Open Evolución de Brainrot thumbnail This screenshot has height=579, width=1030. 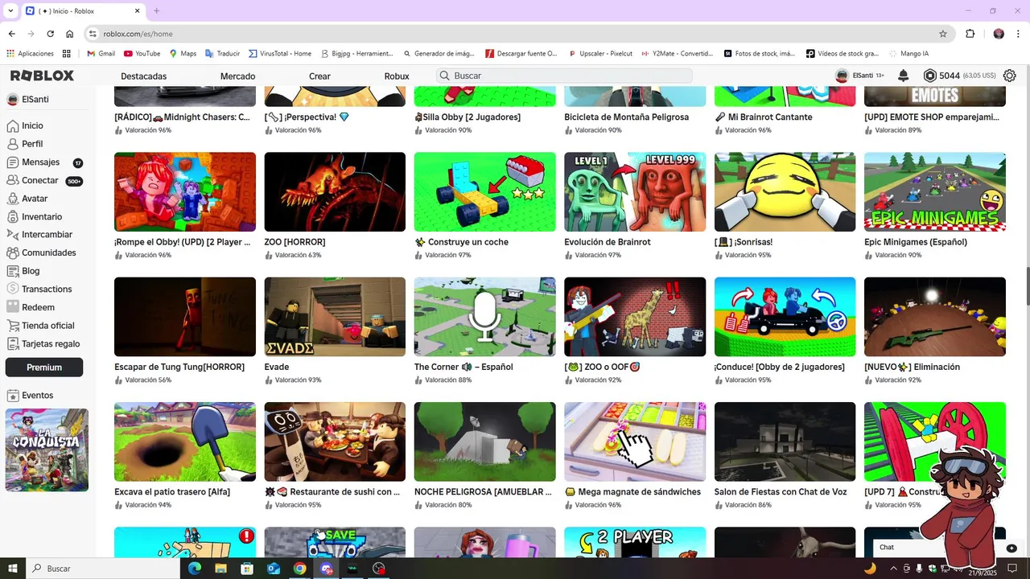[635, 192]
